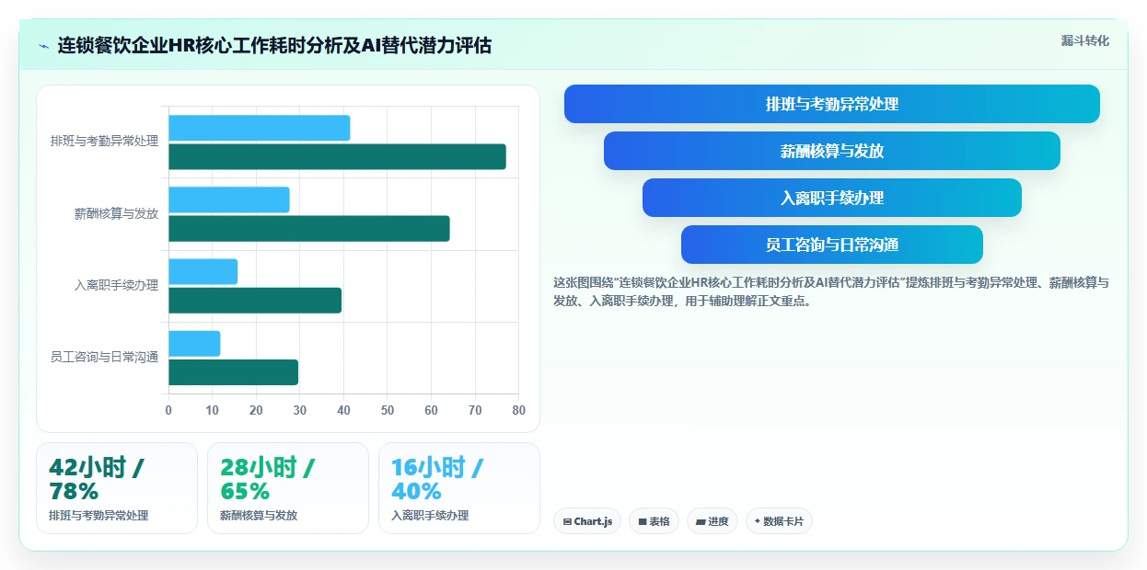This screenshot has height=570, width=1147.
Task: Click the 排班与考勤异常处理 caption under 42小时 card
Action: point(98,516)
